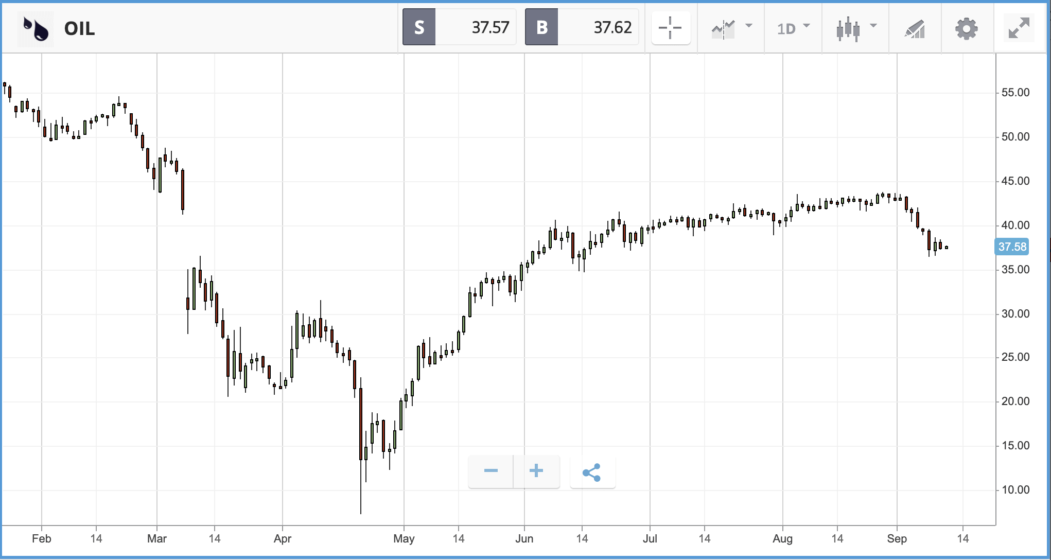Toggle the crosshair cursor tool
Screen dimensions: 1051x560
click(x=670, y=28)
